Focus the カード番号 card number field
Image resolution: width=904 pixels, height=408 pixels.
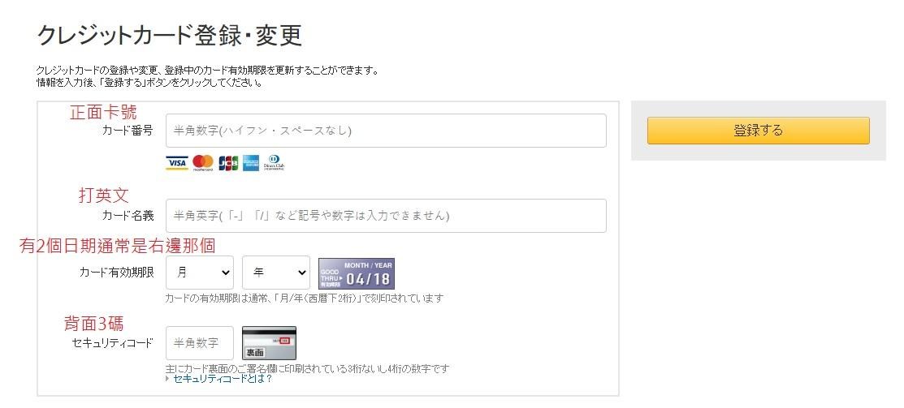[x=386, y=131]
